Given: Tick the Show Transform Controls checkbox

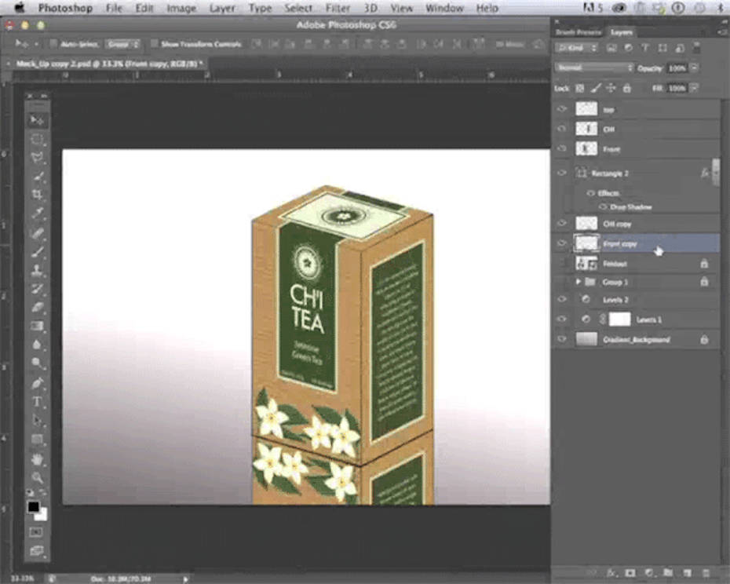Looking at the screenshot, I should pos(155,44).
